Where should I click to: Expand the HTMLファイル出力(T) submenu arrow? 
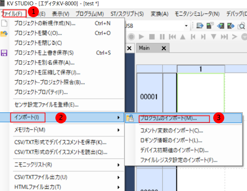click(x=119, y=187)
